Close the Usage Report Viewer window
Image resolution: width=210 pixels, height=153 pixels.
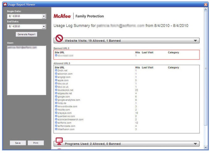(206, 5)
